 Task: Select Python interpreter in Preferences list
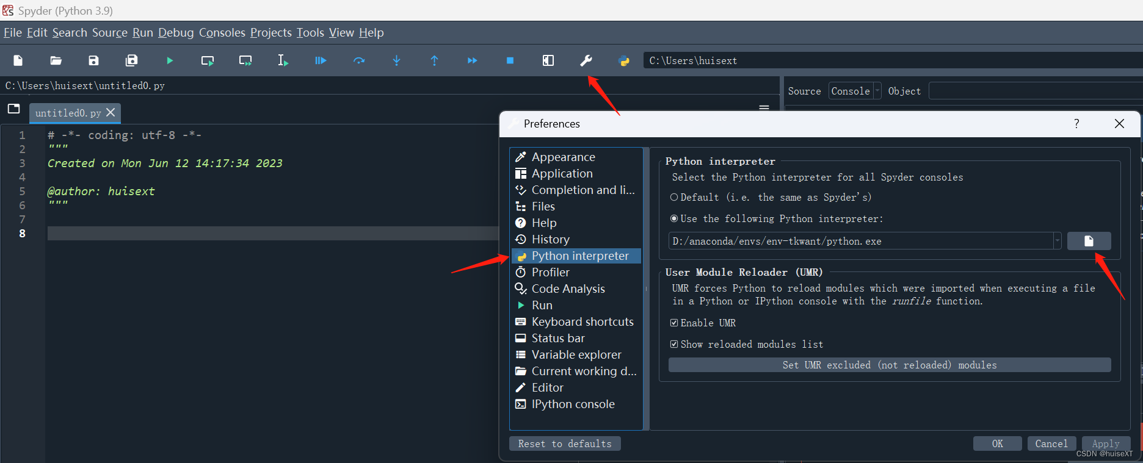(576, 256)
